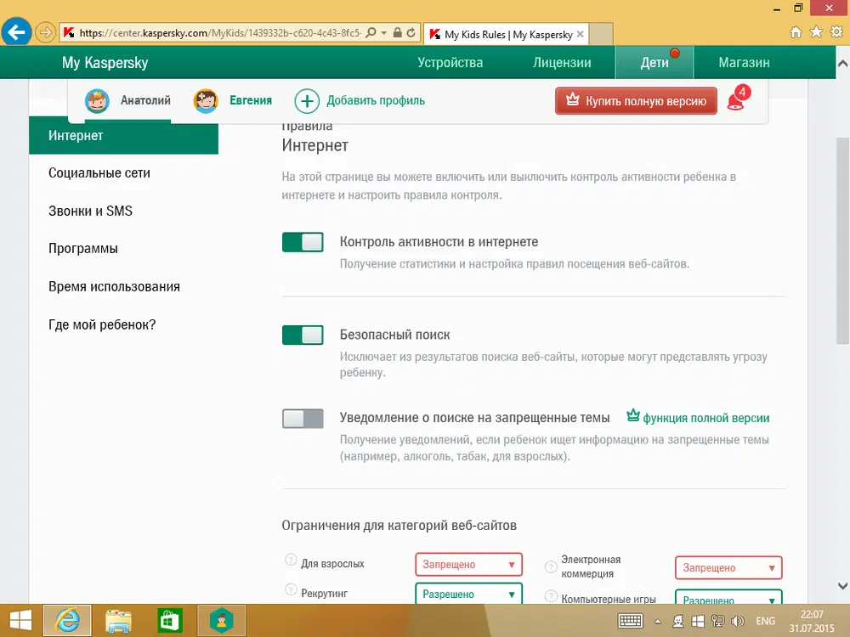Viewport: 850px width, 637px height.
Task: Close the My Kids Rules tab
Action: click(x=580, y=34)
